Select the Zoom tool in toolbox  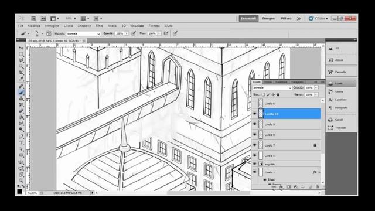pyautogui.click(x=21, y=181)
